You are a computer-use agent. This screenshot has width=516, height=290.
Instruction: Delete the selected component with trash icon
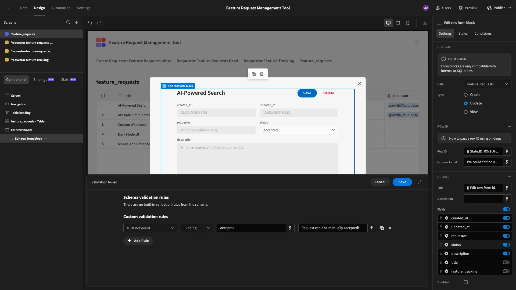coord(261,74)
